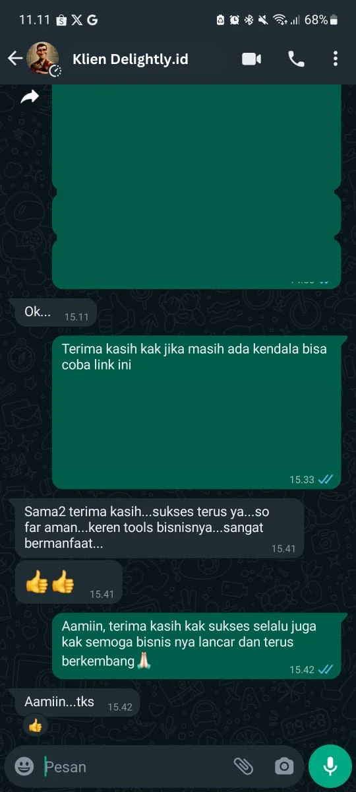Tap the "Ok..." message bubble
This screenshot has height=792, width=356.
(x=55, y=312)
